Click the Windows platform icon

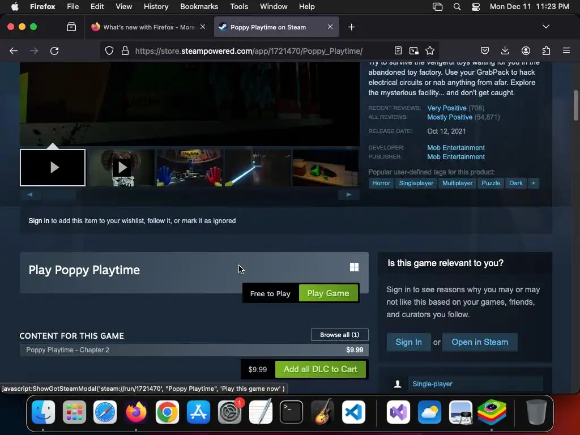pos(354,267)
